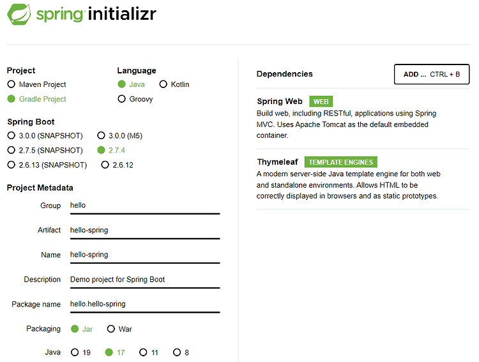
Task: Click the Packaging label
Action: pos(43,329)
